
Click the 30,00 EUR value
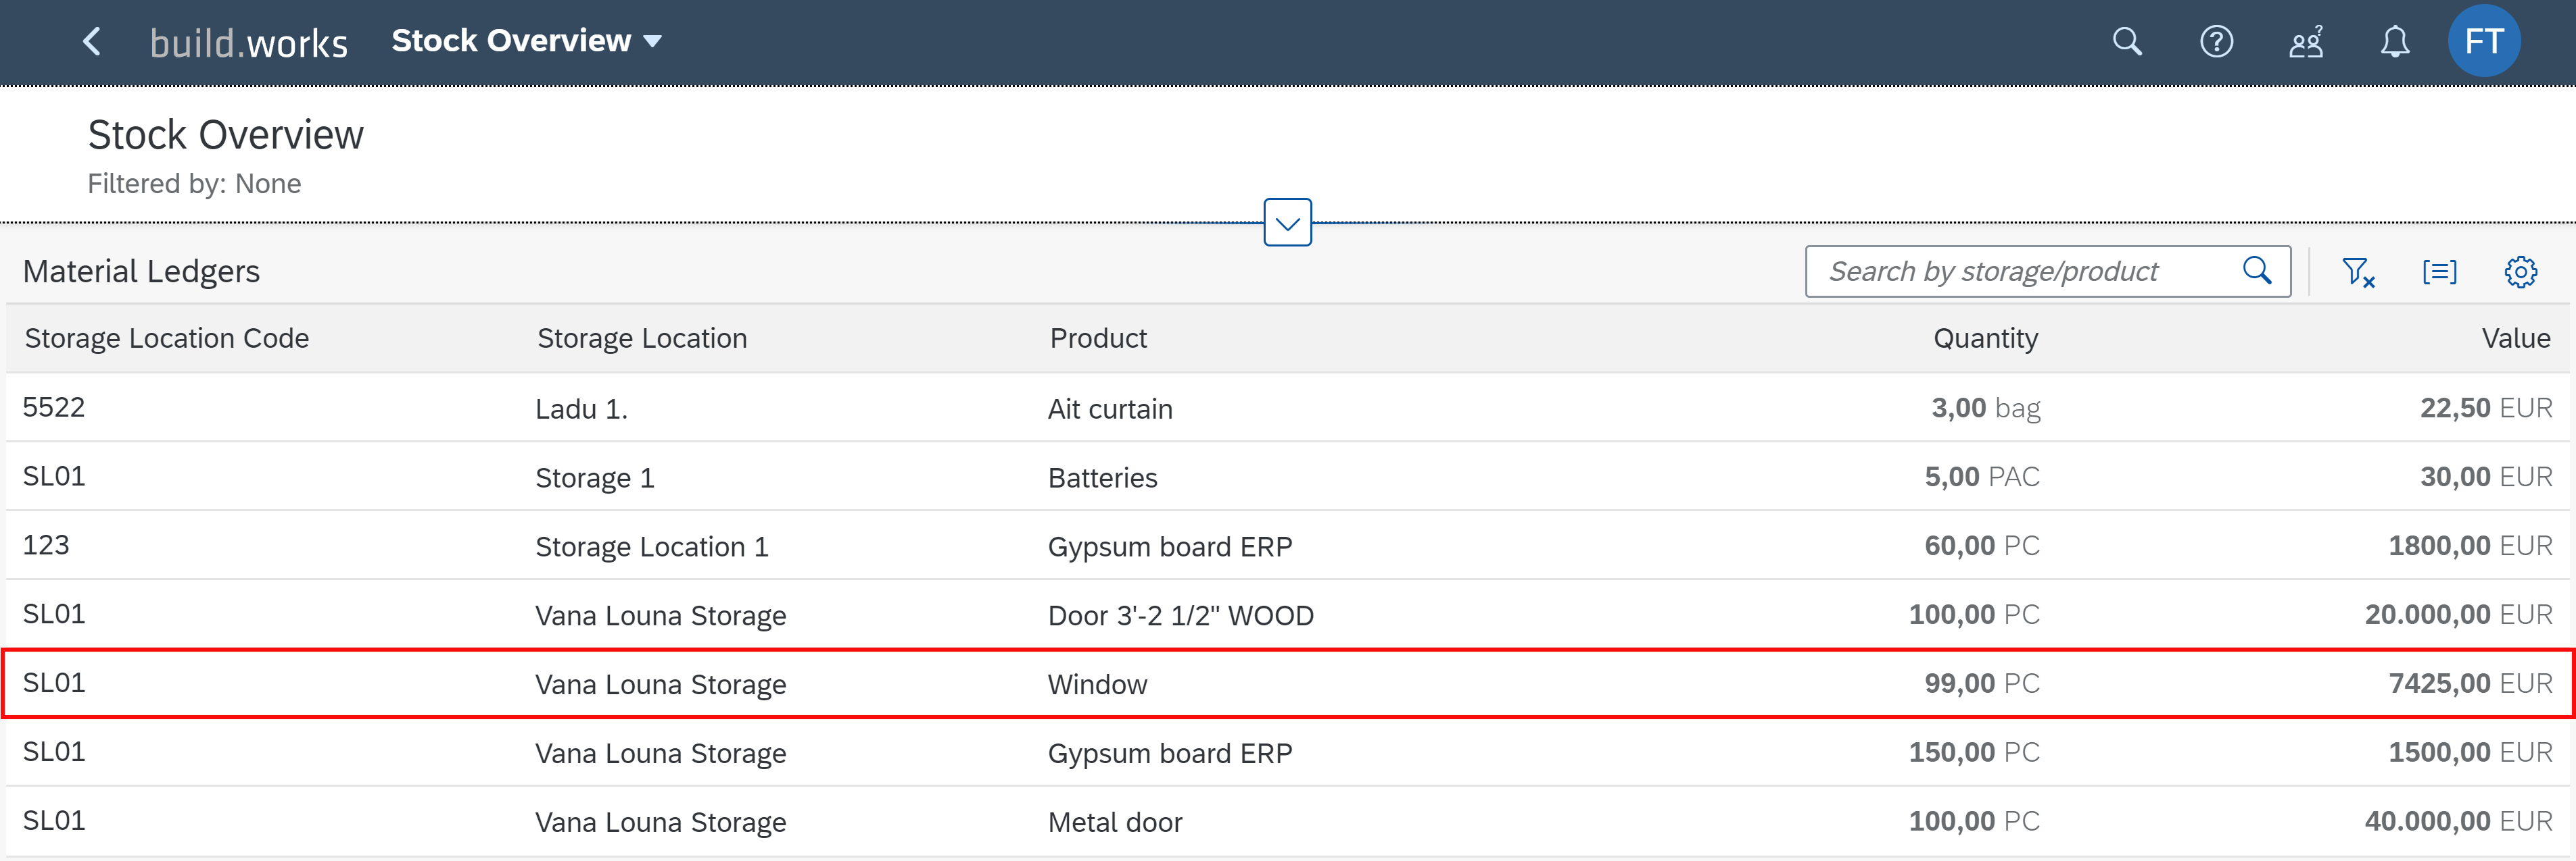click(2485, 477)
